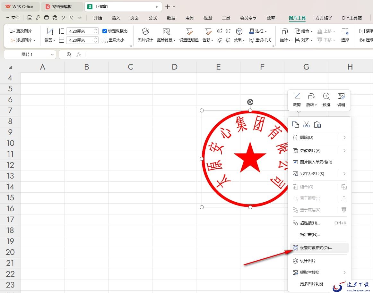Open the 开始 Home ribbon tab
Screen dimensions: 373x293
point(98,18)
